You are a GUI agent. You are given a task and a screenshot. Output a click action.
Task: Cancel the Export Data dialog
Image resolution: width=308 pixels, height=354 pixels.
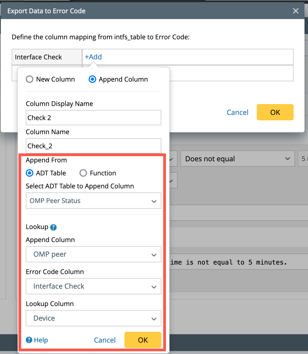point(237,112)
